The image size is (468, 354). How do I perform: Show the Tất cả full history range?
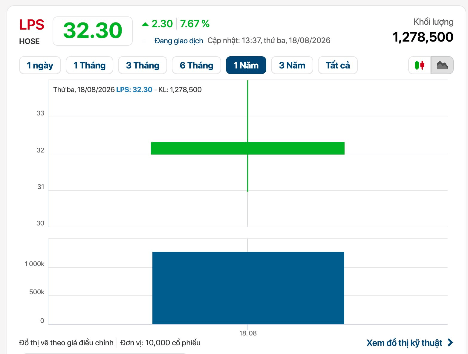[x=338, y=65]
